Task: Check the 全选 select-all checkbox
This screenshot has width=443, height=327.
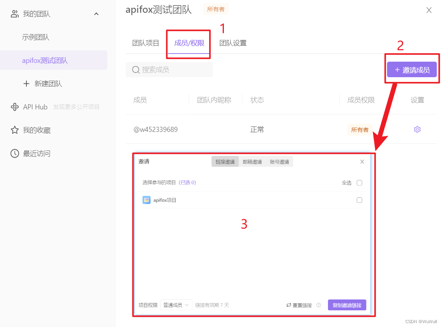Action: pyautogui.click(x=359, y=183)
